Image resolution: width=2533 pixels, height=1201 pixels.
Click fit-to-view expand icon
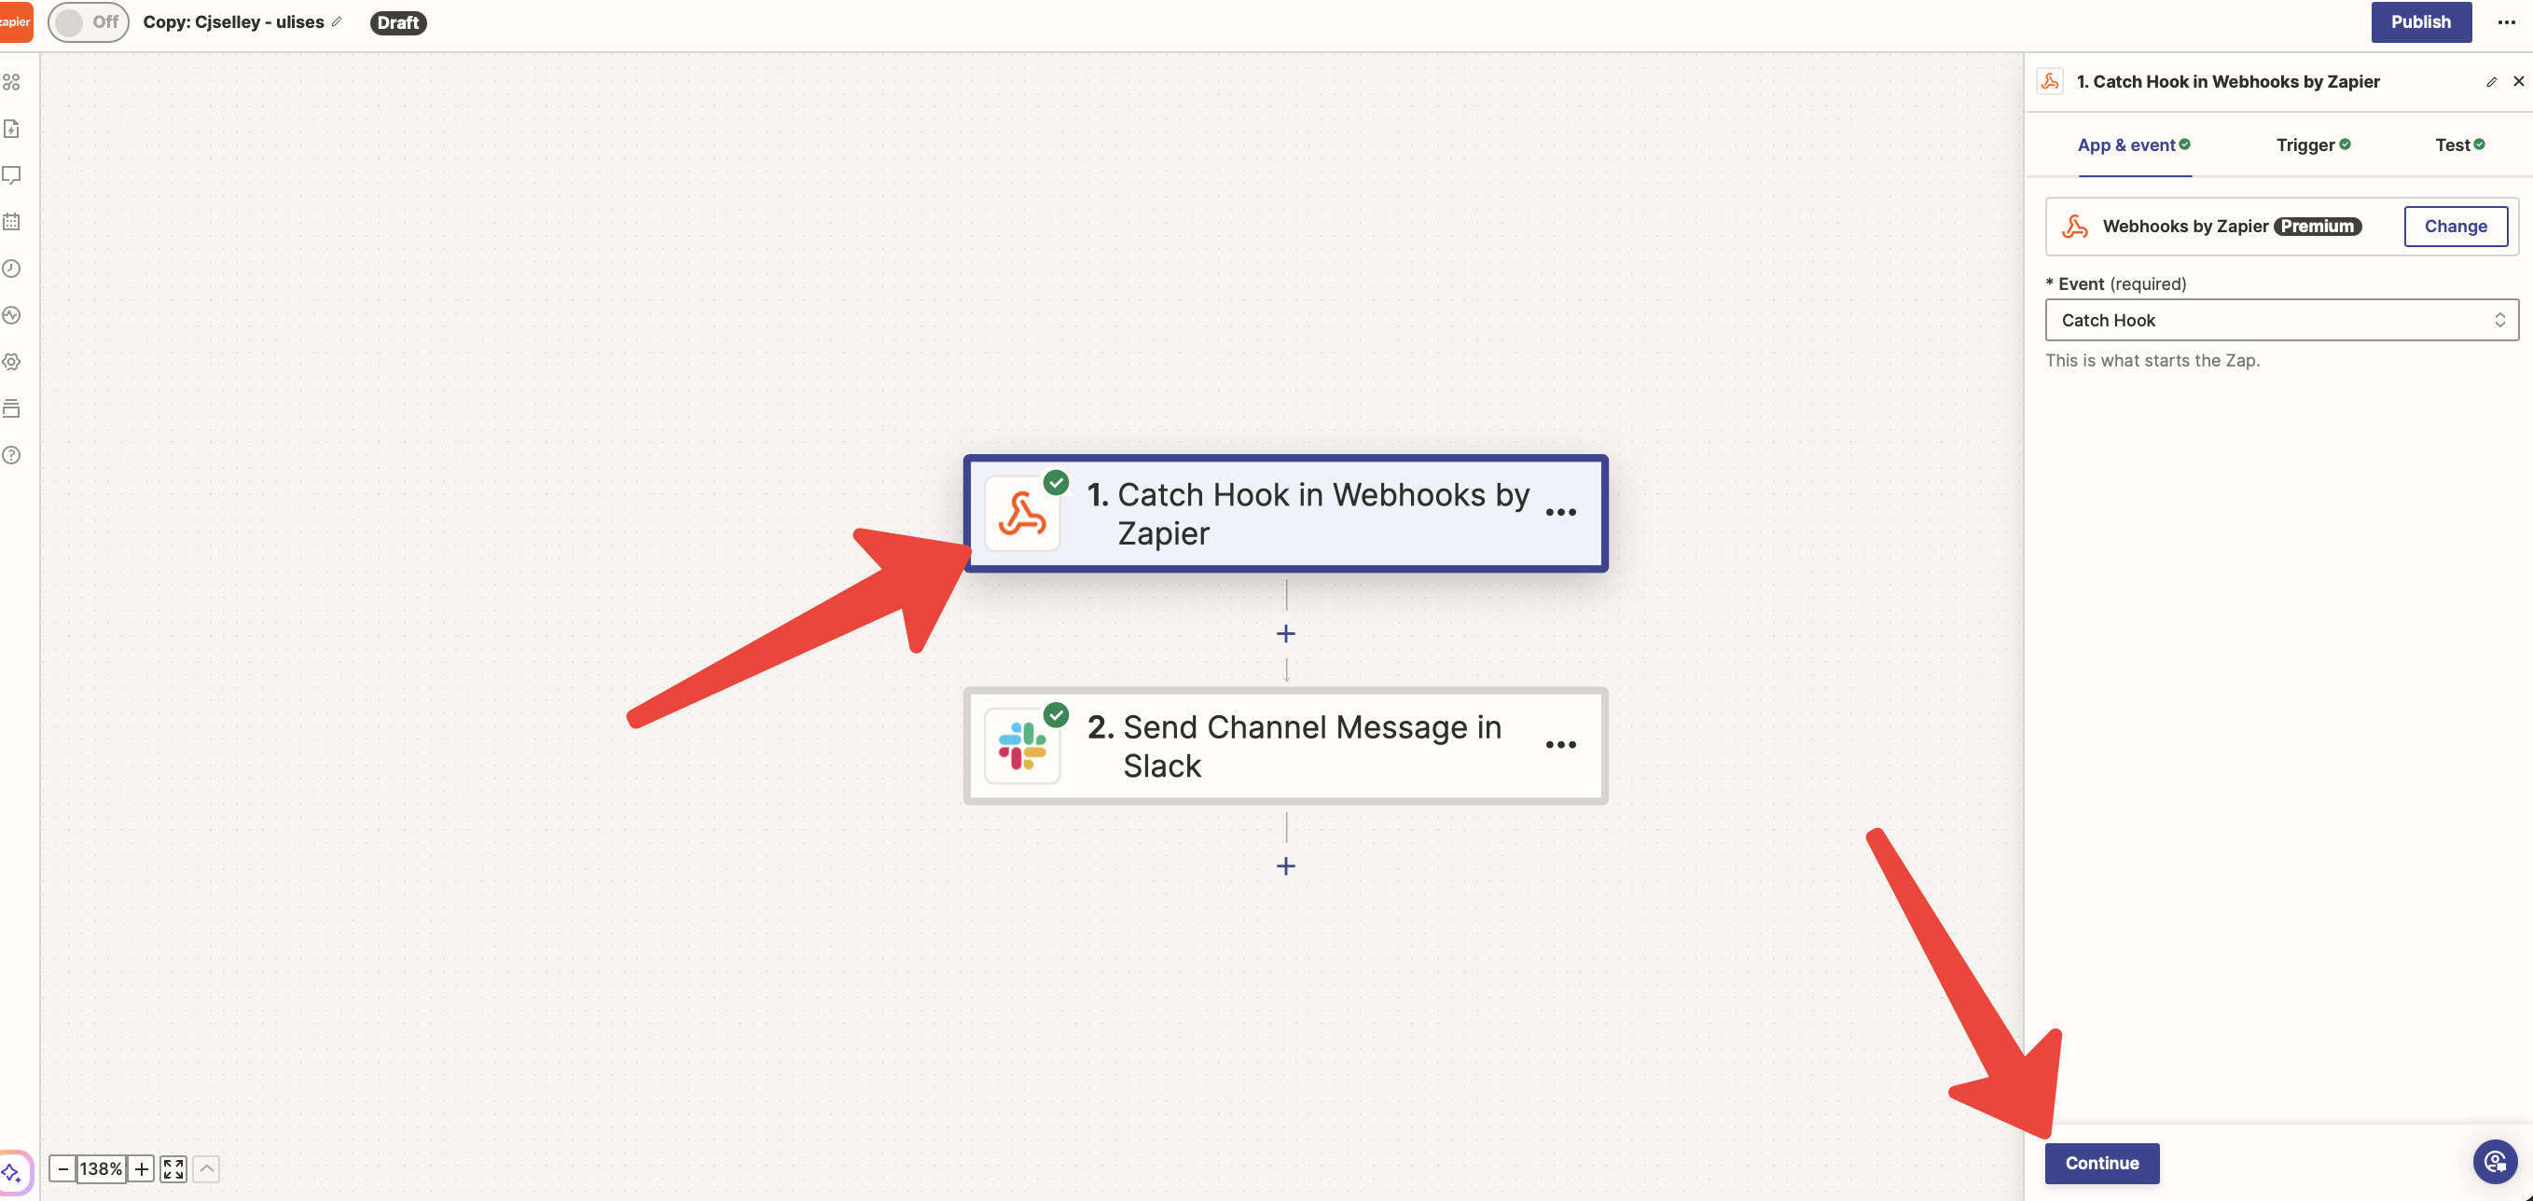click(173, 1168)
